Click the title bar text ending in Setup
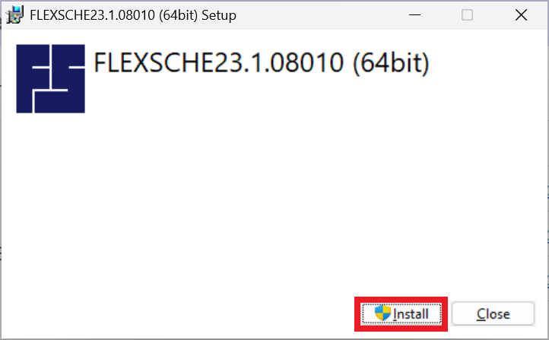Screen dimensions: 549x340 (x=133, y=15)
